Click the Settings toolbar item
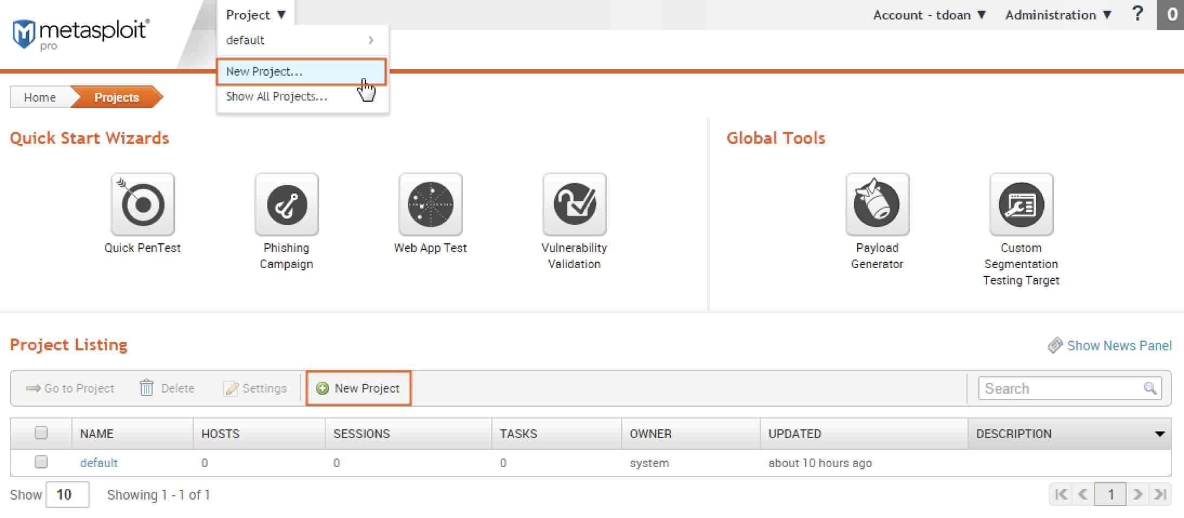The height and width of the screenshot is (518, 1184). [255, 388]
